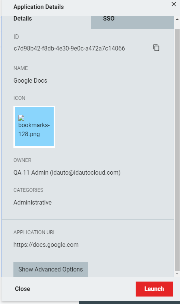Close the Application Details dialog with X
Screen dimensions: 180x304
174,4
